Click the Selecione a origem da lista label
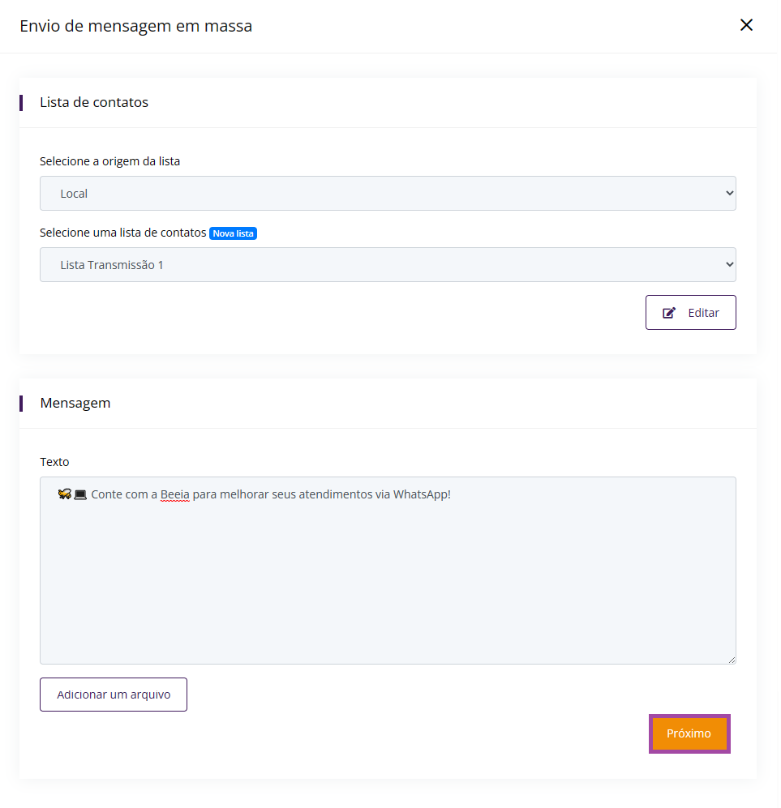The width and height of the screenshot is (781, 808). pyautogui.click(x=109, y=161)
